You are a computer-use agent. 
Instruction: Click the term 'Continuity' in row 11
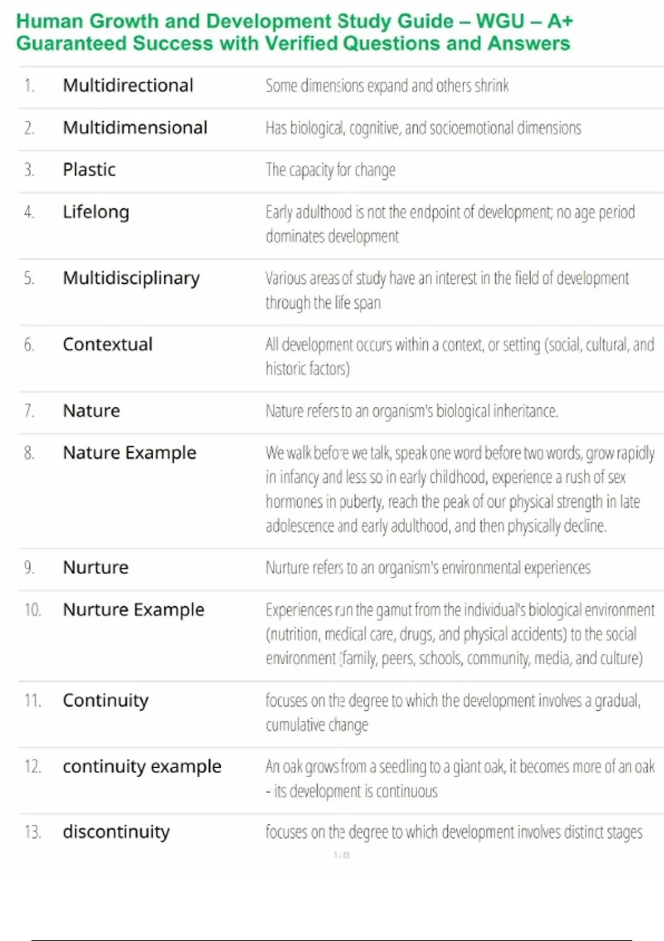[105, 700]
